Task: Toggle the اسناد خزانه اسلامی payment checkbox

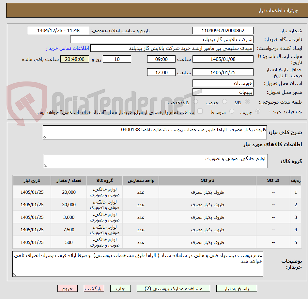Action: click(200, 111)
